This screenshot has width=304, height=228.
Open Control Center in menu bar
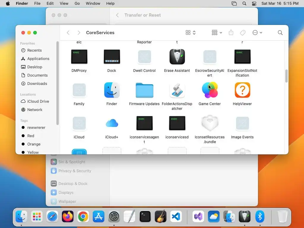254,4
